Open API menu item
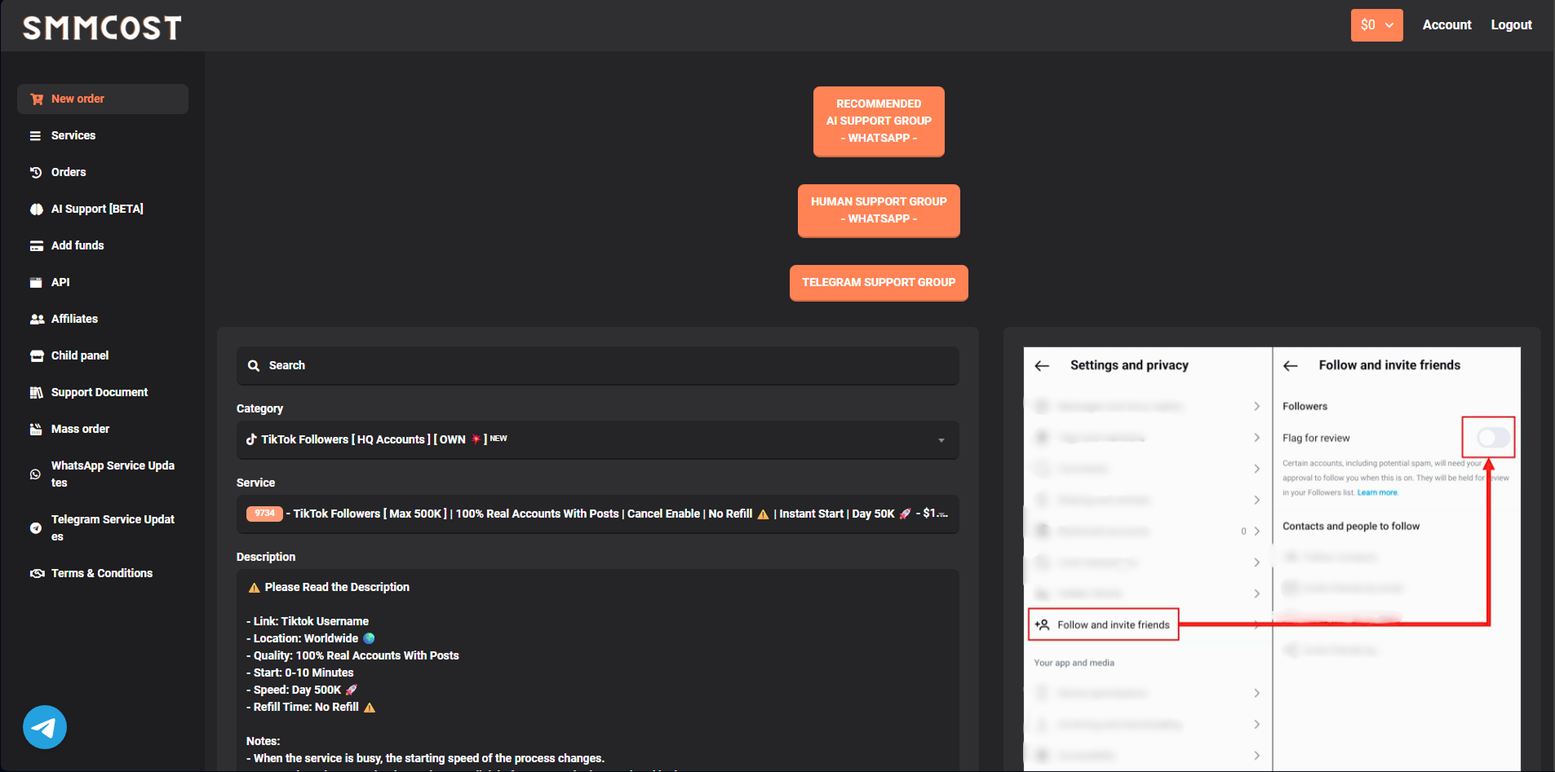1555x772 pixels. [x=103, y=282]
